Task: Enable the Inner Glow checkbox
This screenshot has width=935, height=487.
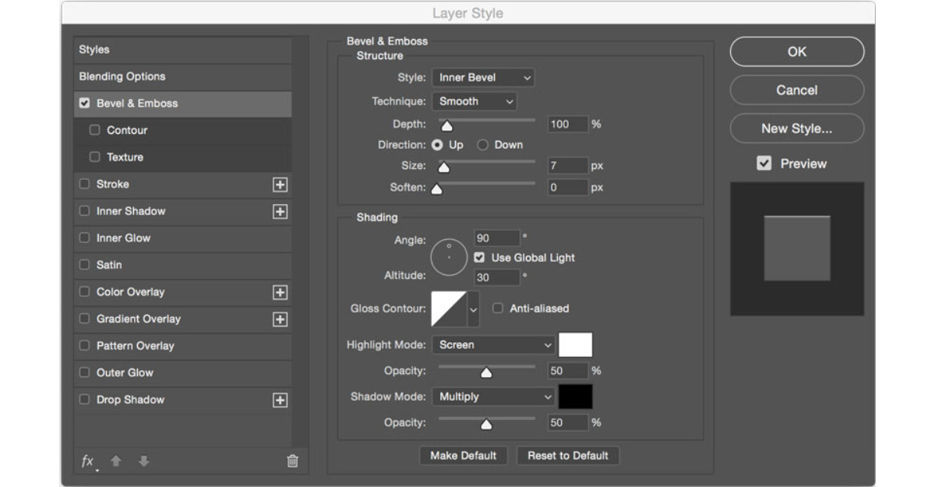Action: coord(85,238)
